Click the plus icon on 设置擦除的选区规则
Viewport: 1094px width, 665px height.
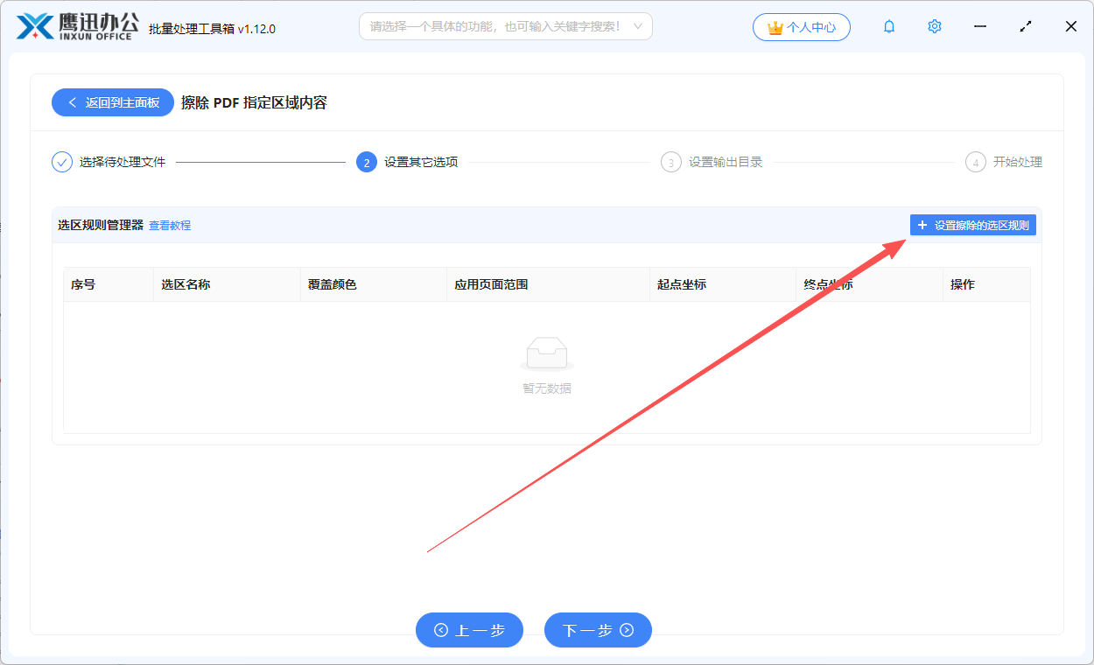[921, 225]
